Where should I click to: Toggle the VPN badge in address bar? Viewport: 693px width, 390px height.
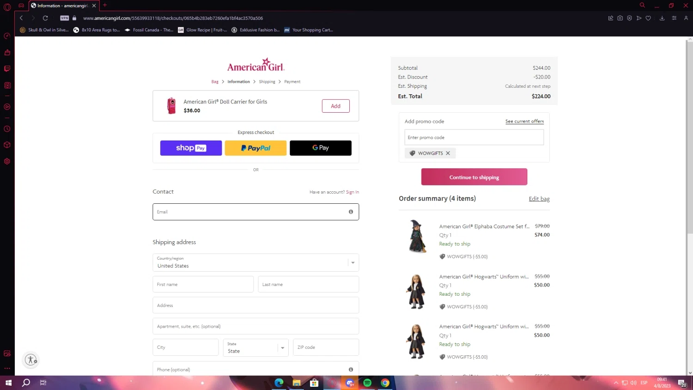[65, 18]
